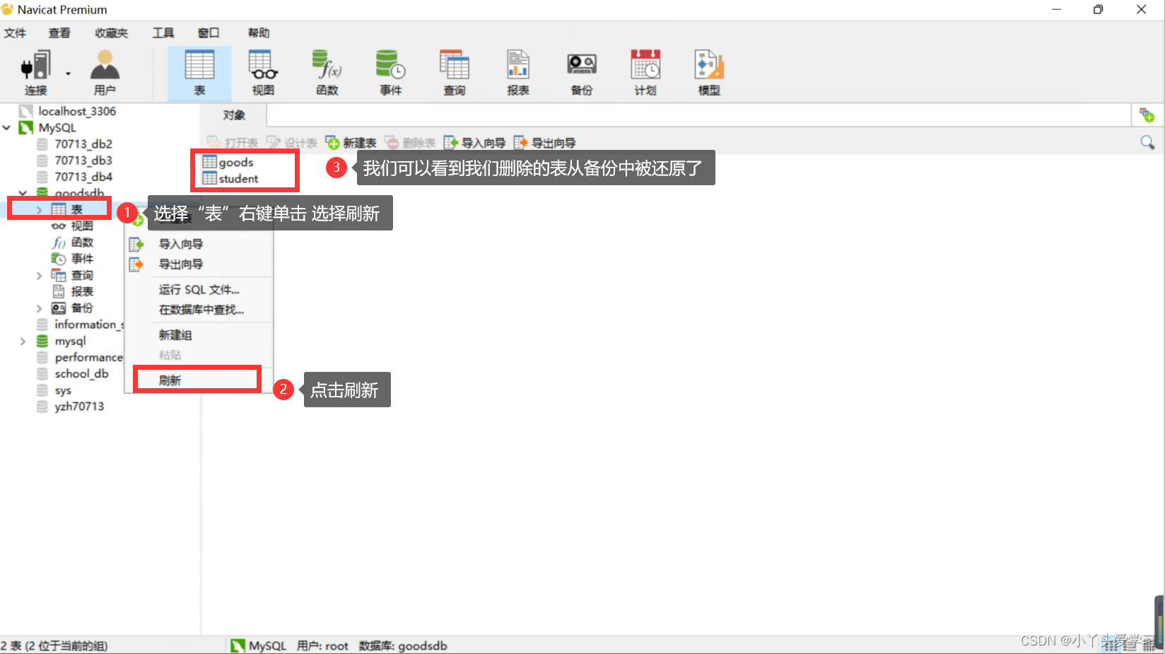Click the 导入向导 button in object toolbar

(x=474, y=143)
